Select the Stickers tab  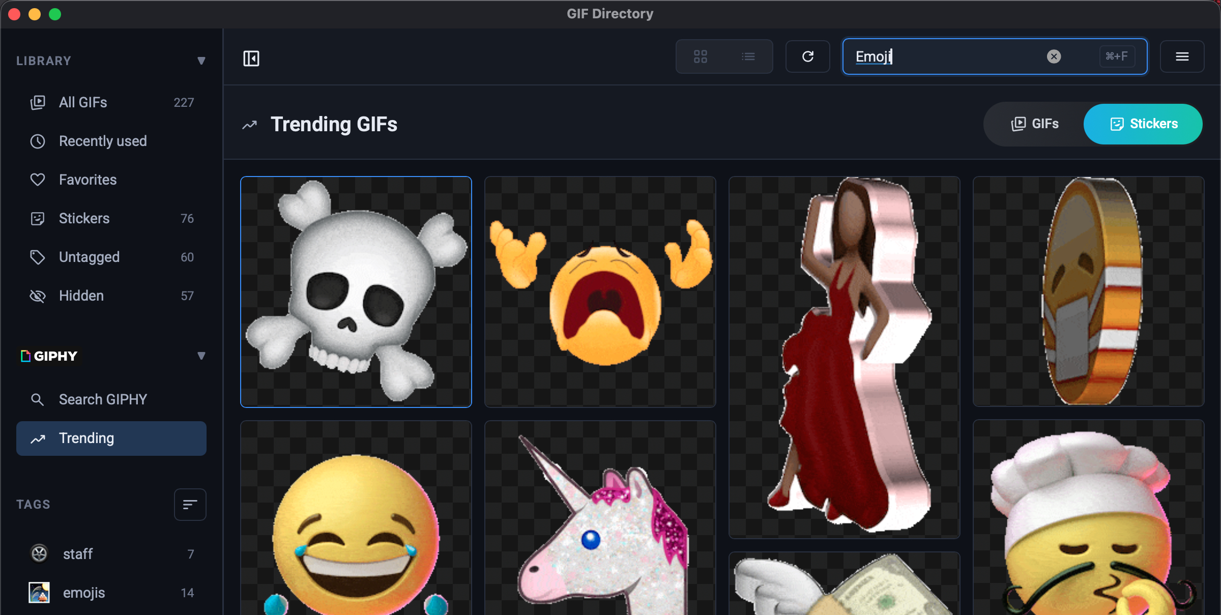click(x=1143, y=124)
